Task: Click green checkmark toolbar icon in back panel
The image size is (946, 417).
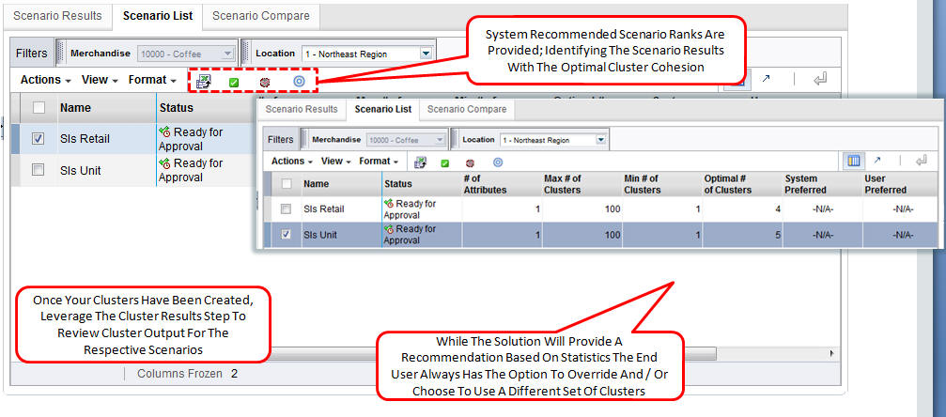Action: click(234, 83)
